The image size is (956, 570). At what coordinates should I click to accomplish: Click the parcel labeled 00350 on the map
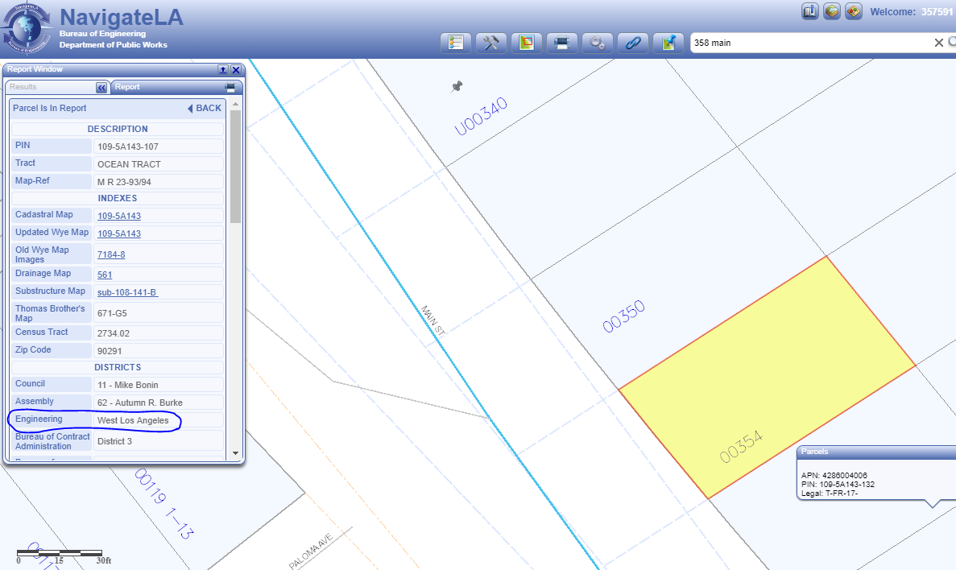pyautogui.click(x=623, y=316)
